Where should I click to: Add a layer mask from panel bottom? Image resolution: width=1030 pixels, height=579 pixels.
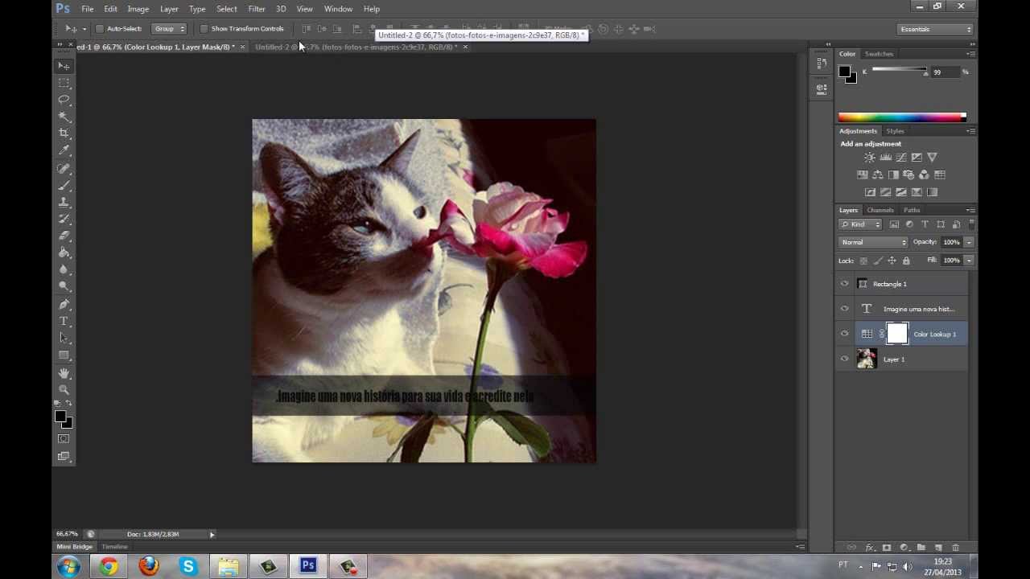coord(887,548)
